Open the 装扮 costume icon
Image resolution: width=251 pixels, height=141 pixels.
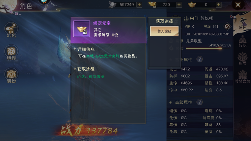pos(11,75)
